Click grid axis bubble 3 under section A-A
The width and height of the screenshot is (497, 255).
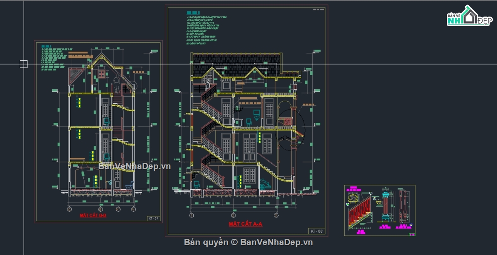coord(276,215)
